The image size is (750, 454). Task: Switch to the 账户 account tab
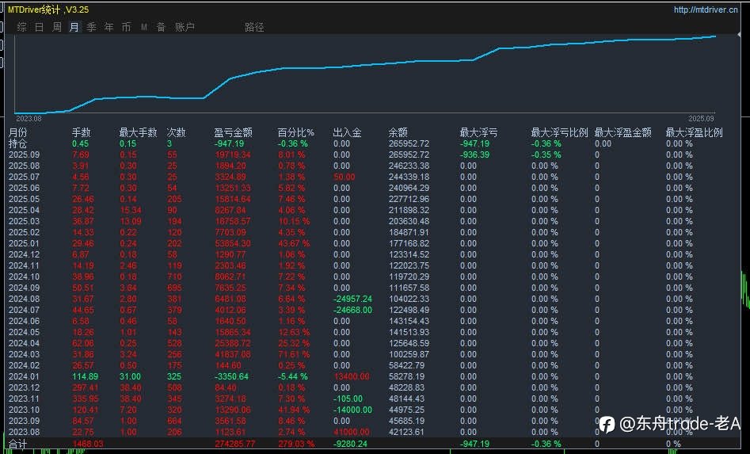pyautogui.click(x=185, y=27)
